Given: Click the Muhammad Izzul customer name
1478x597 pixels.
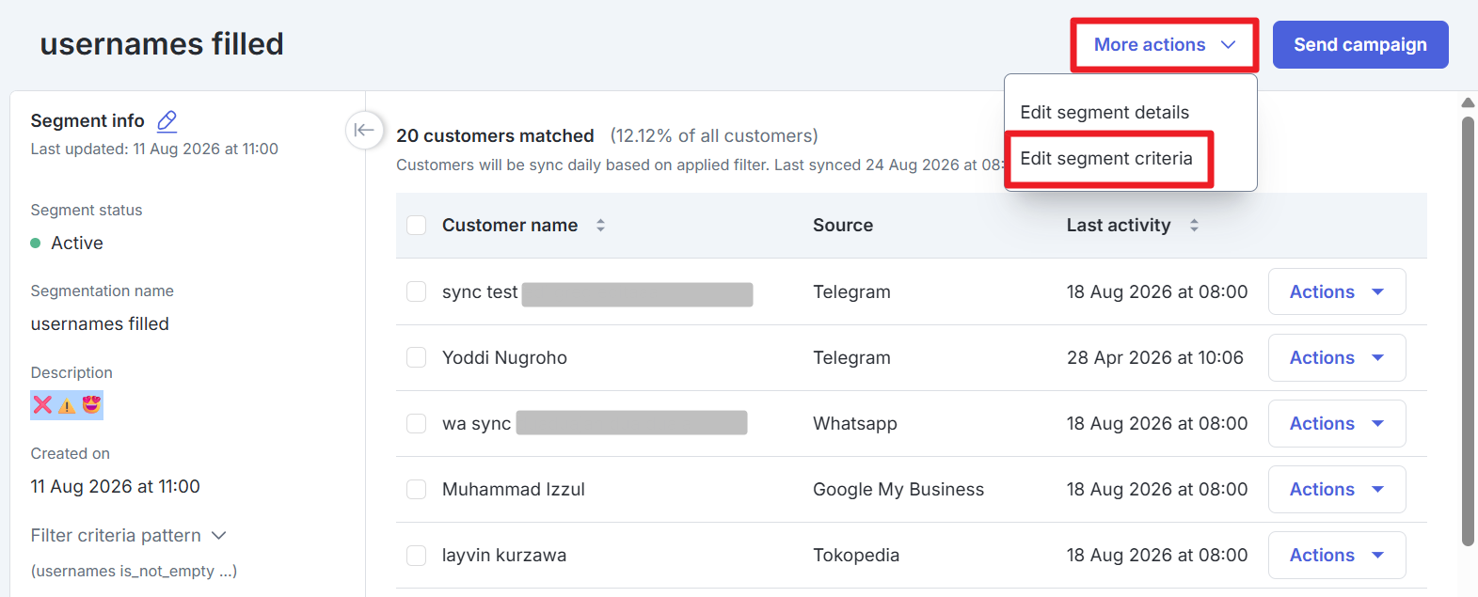Looking at the screenshot, I should click(x=514, y=489).
